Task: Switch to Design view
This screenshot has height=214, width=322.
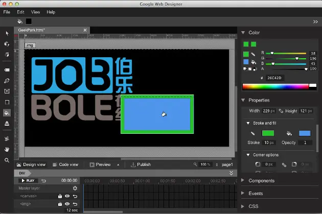Action: [31, 164]
